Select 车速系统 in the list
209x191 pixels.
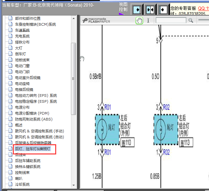point(22,30)
